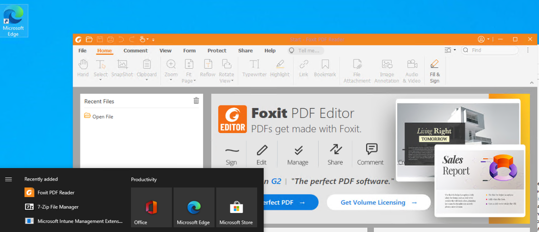Click the Reflow icon
This screenshot has width=539, height=232.
[x=208, y=67]
